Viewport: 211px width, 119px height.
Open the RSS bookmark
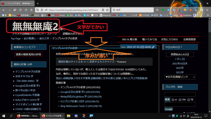[70, 15]
